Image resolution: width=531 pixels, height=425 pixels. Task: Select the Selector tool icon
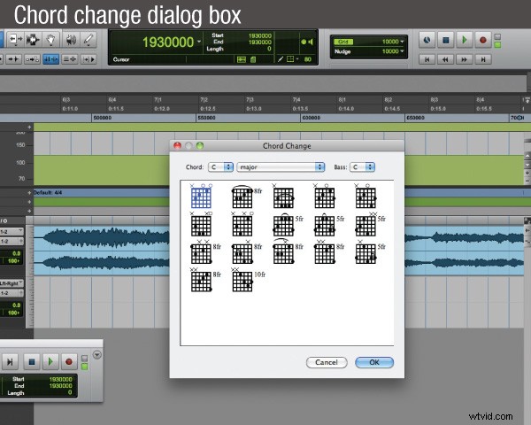[33, 40]
